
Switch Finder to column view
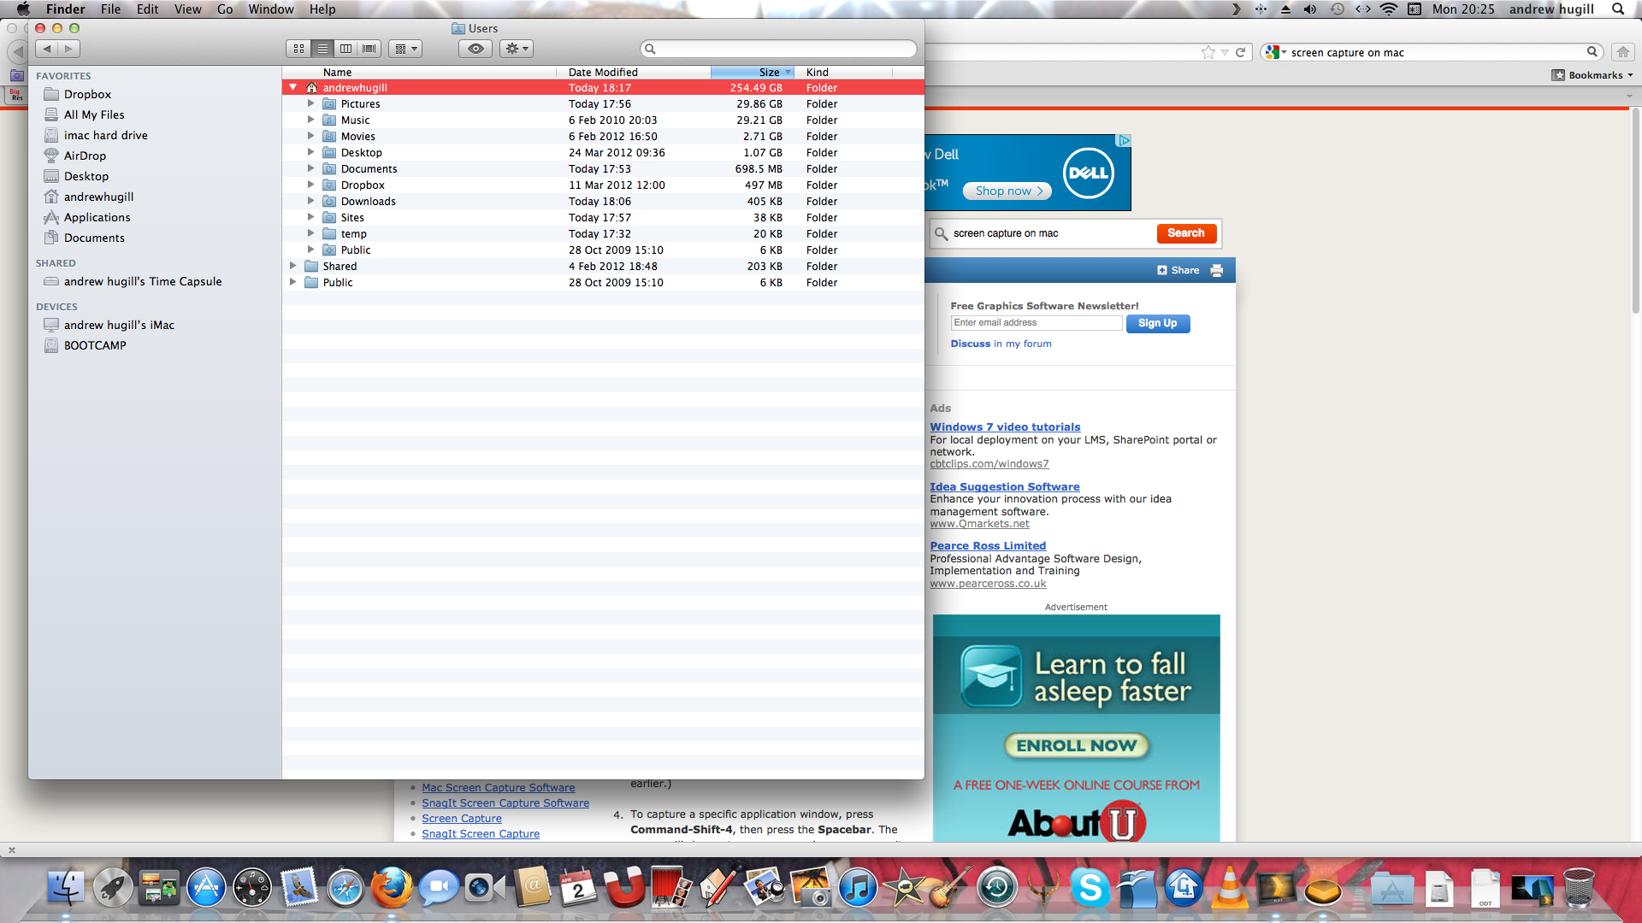pyautogui.click(x=346, y=49)
